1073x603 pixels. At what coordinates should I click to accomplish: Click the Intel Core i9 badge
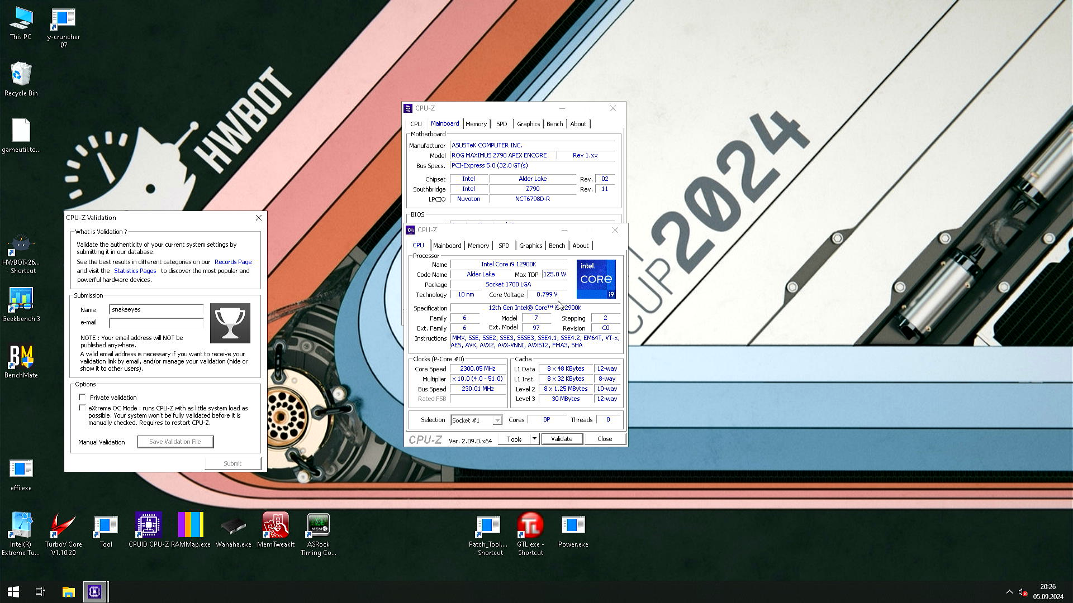click(596, 279)
